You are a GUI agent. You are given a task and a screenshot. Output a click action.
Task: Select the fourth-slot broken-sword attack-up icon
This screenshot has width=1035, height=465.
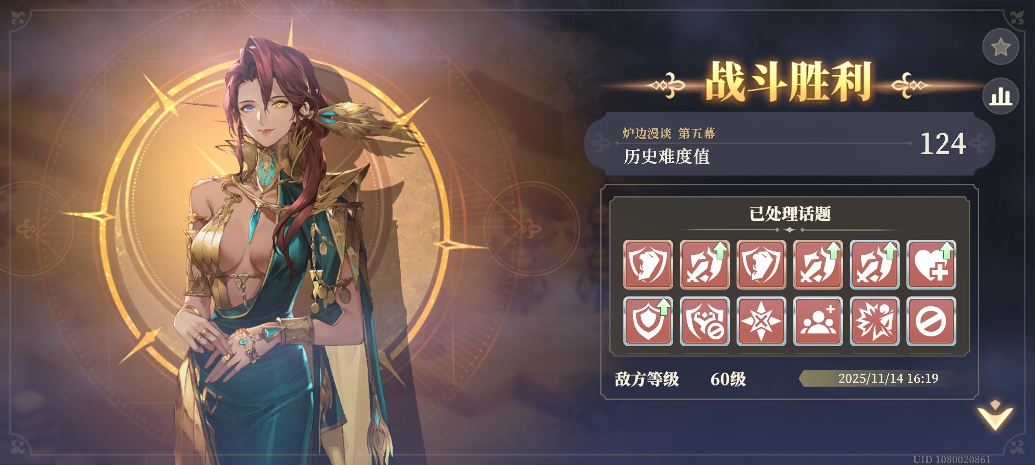(x=818, y=264)
